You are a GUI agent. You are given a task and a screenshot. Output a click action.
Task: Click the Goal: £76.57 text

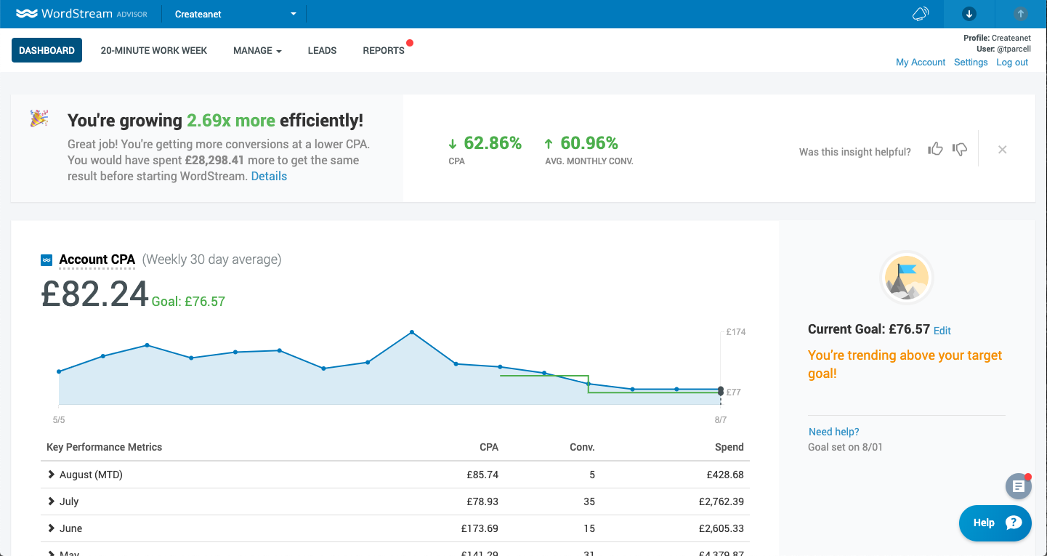coord(188,301)
